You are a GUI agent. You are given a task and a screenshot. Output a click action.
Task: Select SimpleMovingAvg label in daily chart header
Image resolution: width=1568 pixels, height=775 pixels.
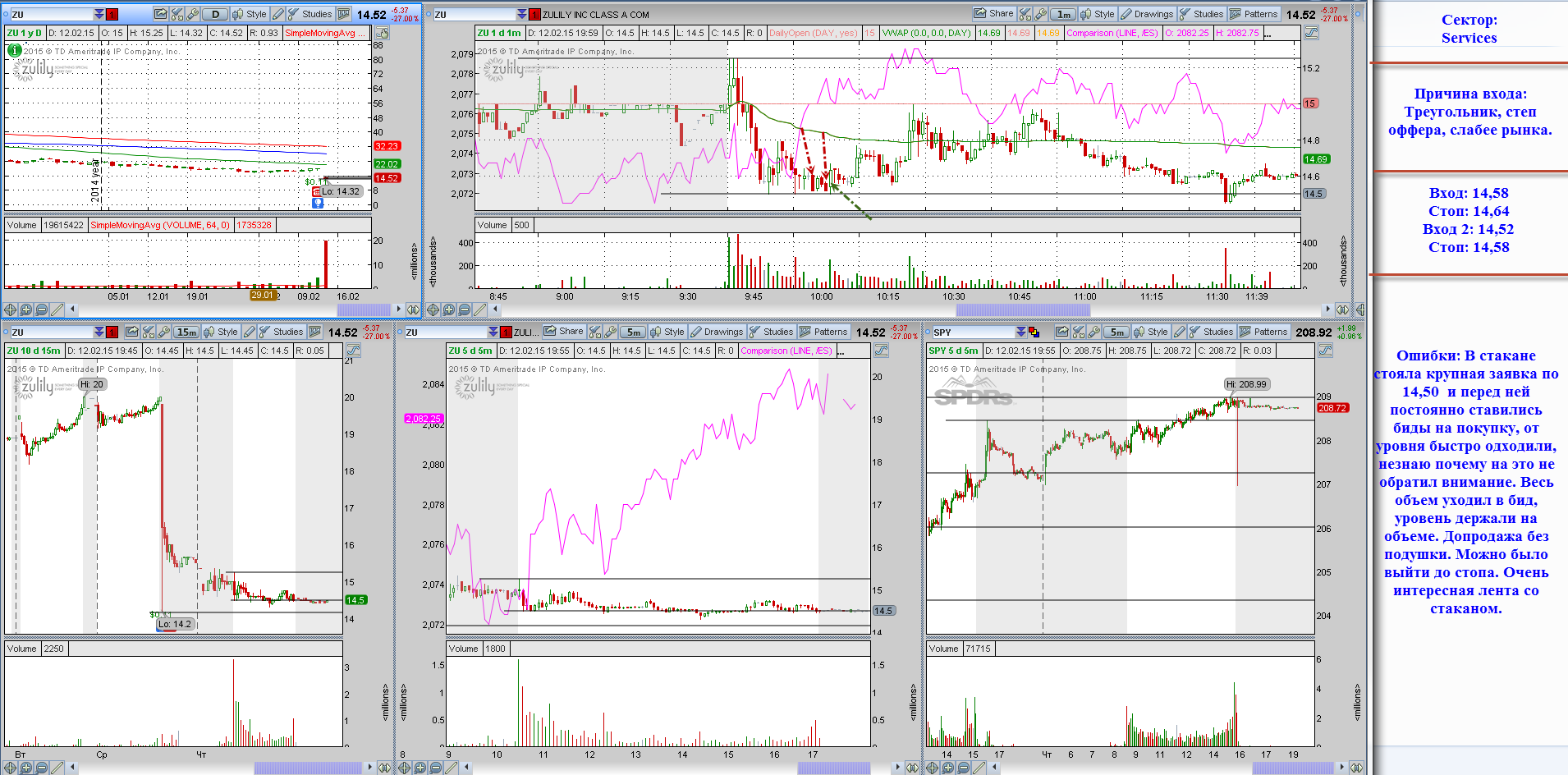point(326,33)
